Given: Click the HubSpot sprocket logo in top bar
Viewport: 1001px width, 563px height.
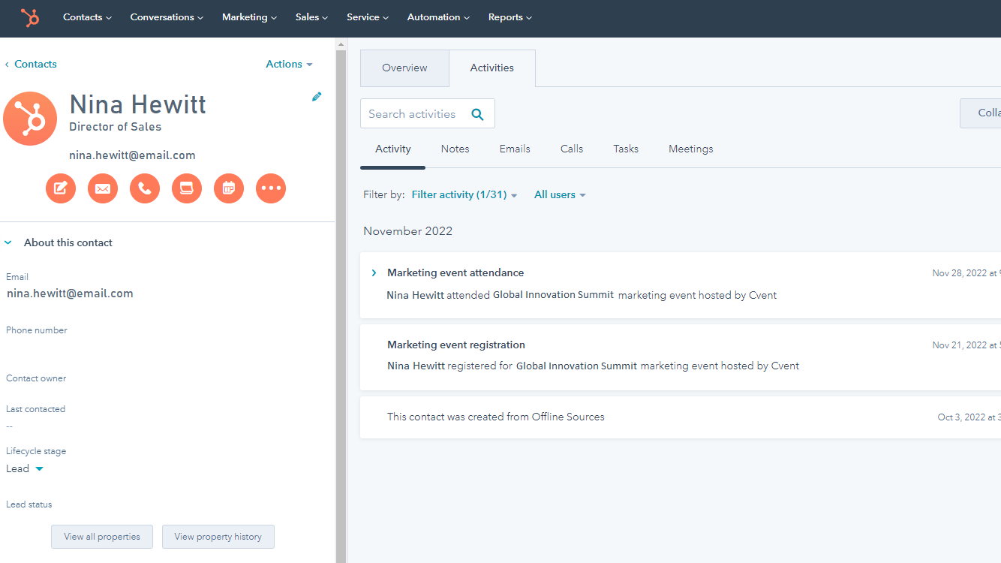Looking at the screenshot, I should 30,17.
